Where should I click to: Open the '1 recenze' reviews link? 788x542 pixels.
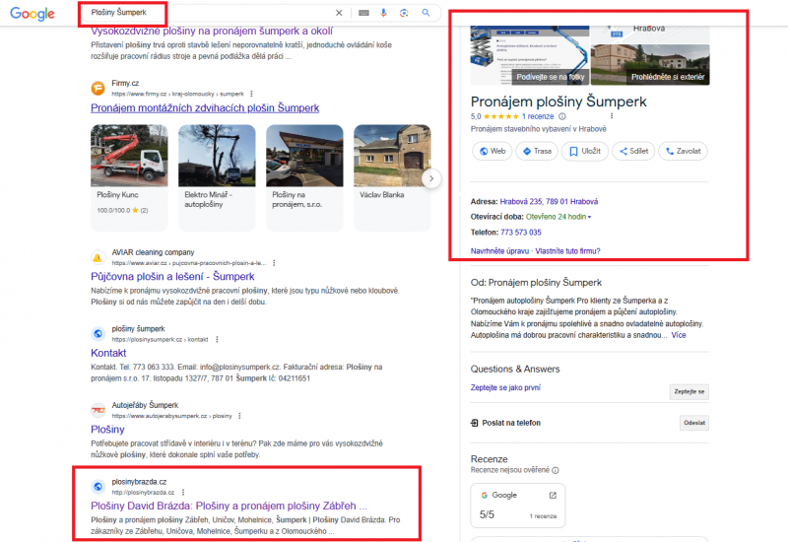click(538, 116)
